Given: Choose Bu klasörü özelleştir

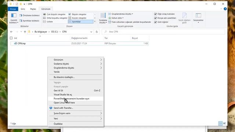Looking at the screenshot, I should pos(76,77).
